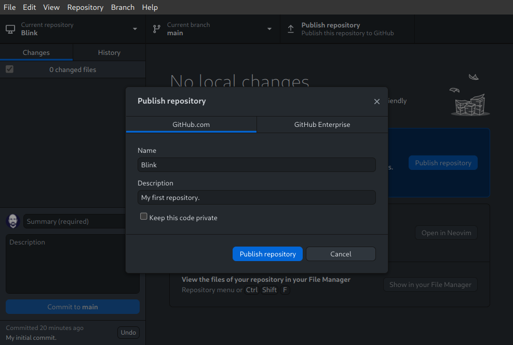Click 'My initial commit.' text

31,338
